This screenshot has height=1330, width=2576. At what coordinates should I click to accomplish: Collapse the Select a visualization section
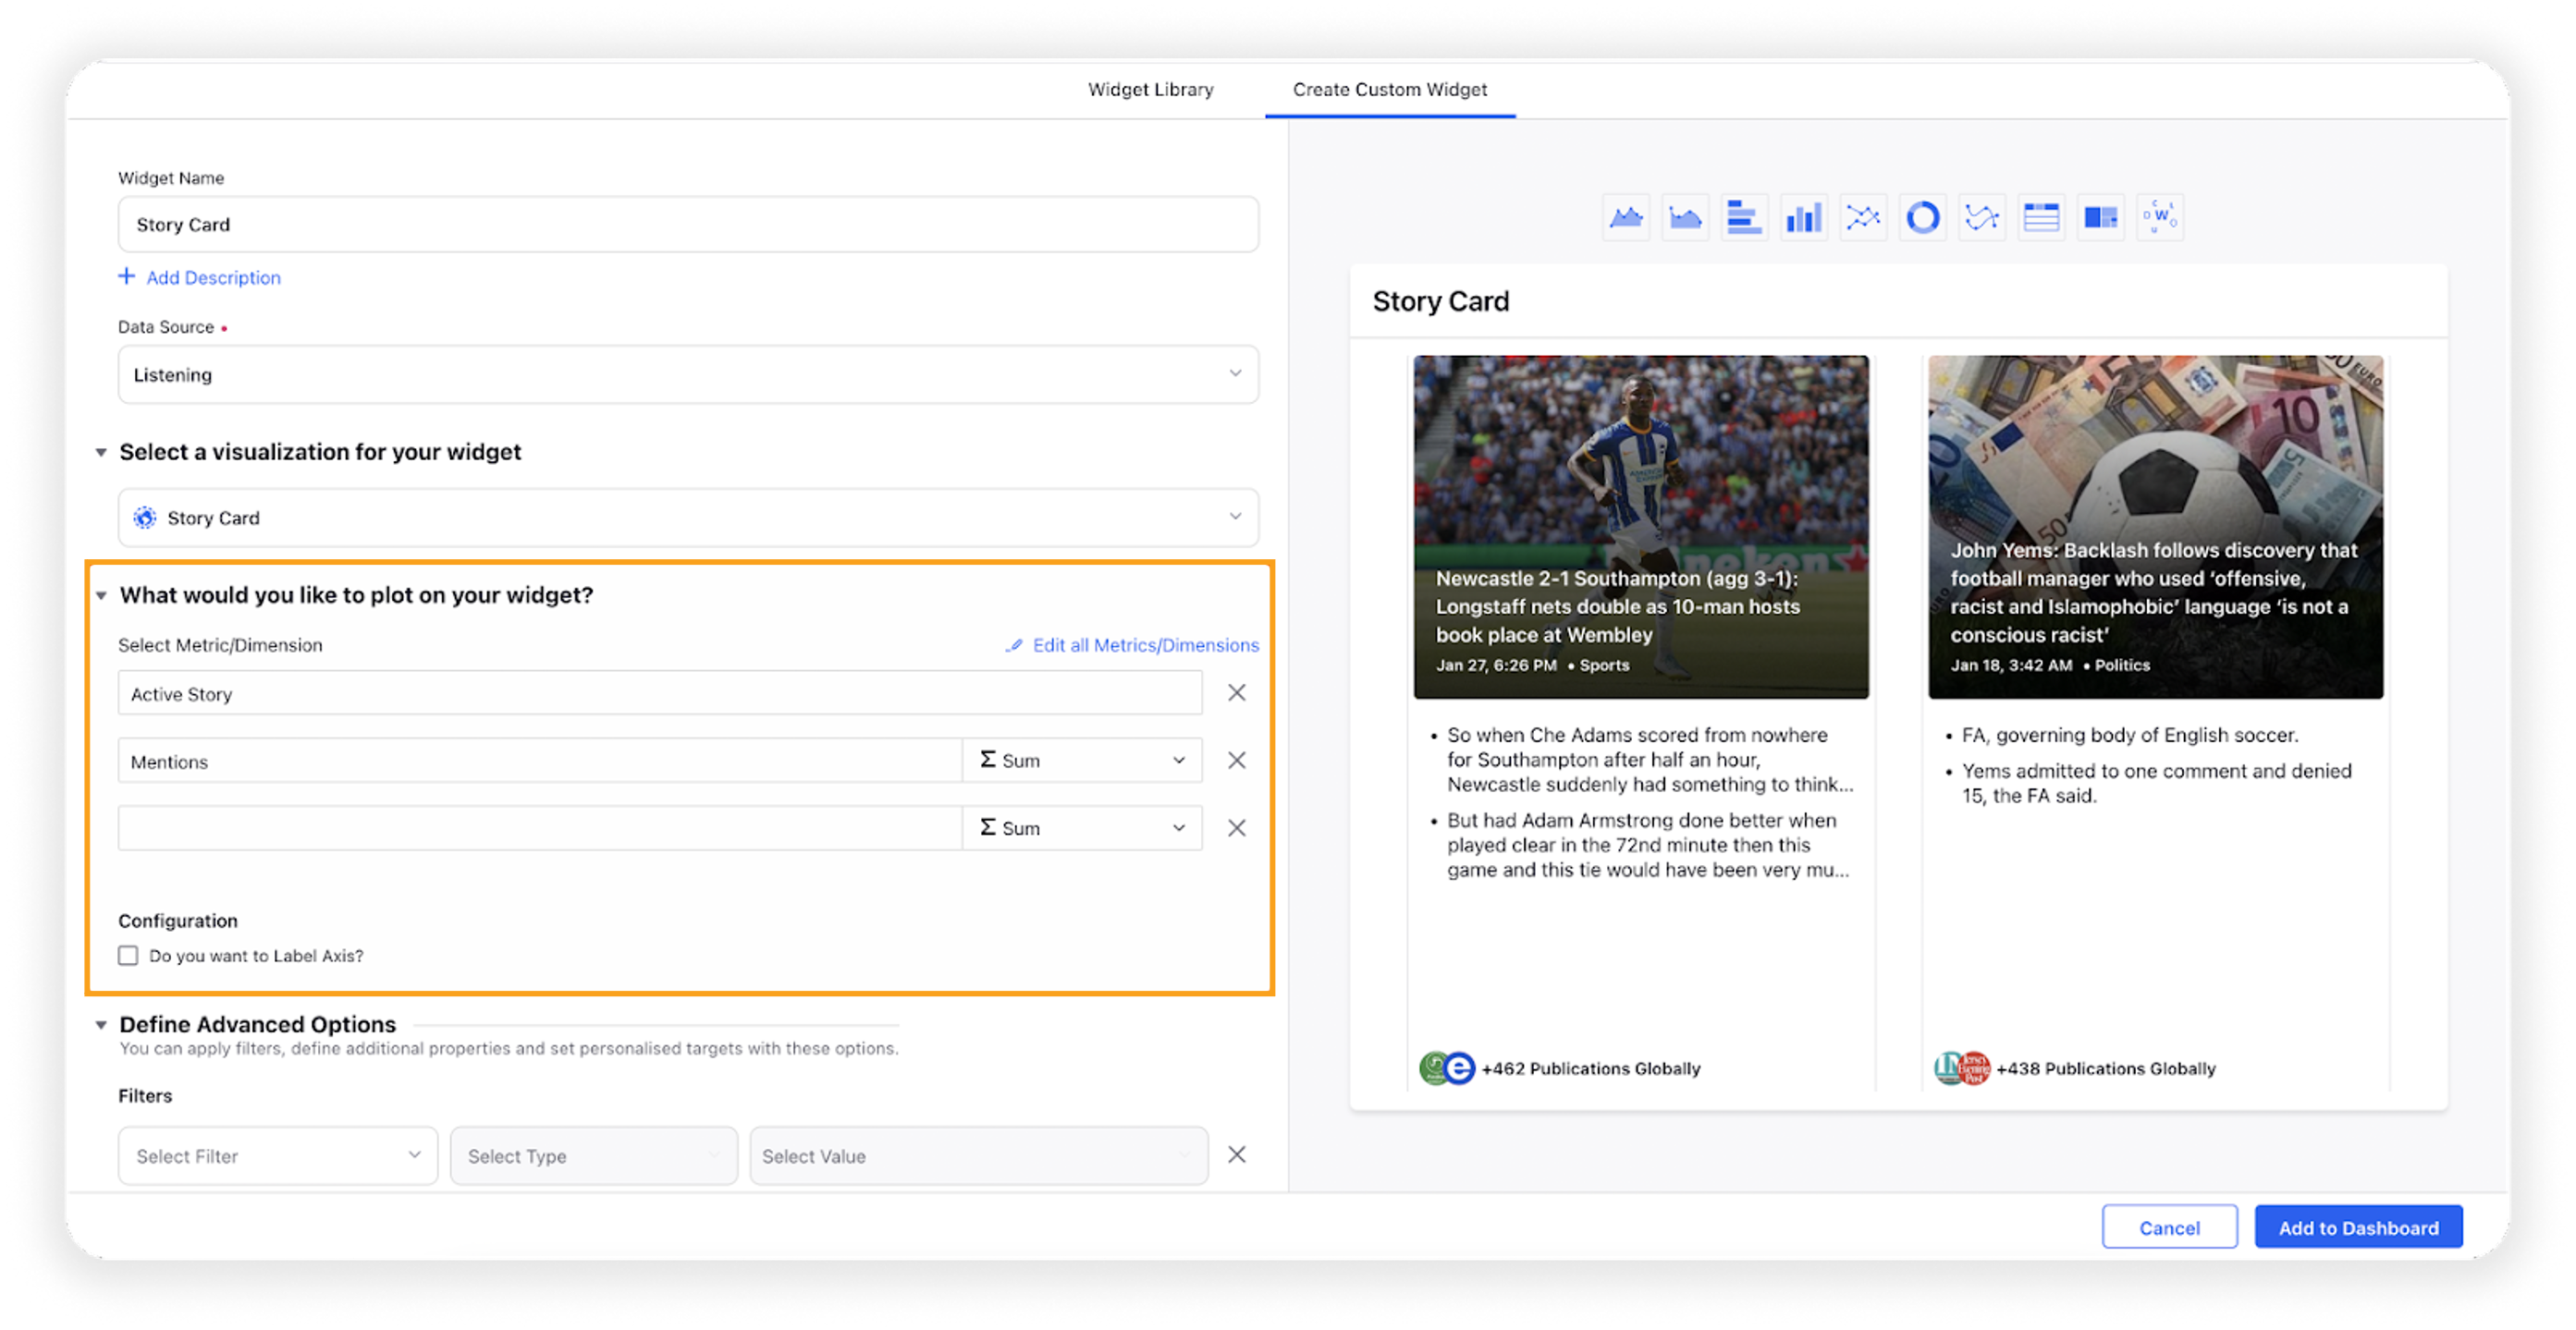point(101,453)
